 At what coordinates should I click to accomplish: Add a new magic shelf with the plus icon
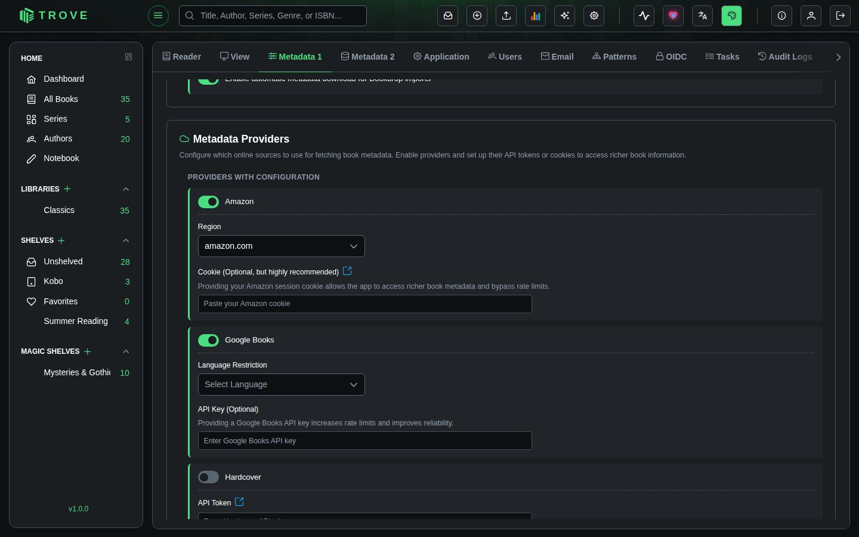(88, 351)
